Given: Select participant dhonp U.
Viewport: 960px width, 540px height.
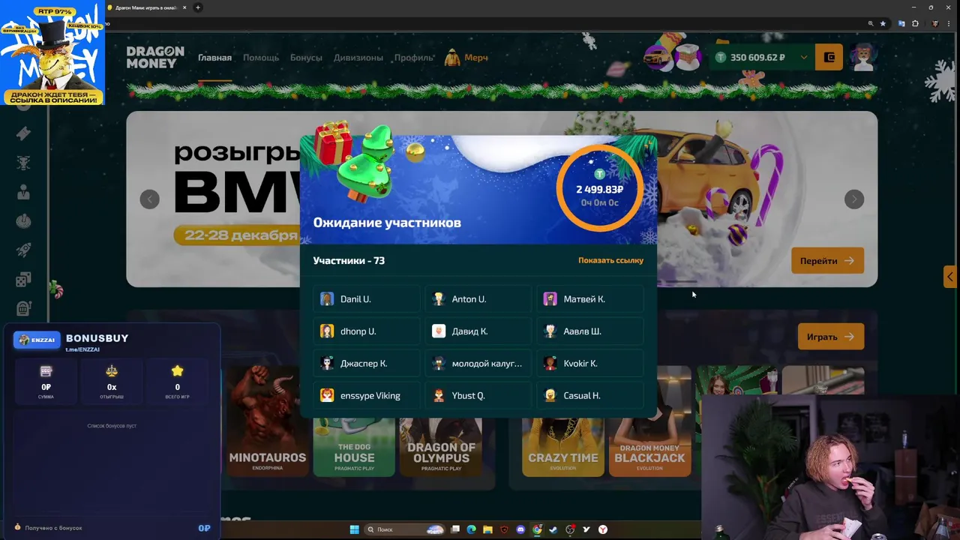Looking at the screenshot, I should (367, 331).
